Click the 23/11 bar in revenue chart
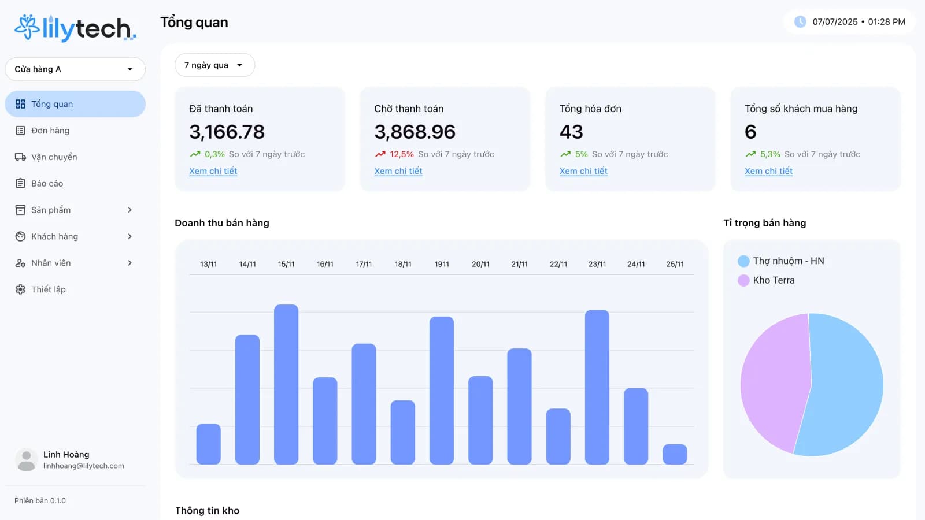 point(597,387)
